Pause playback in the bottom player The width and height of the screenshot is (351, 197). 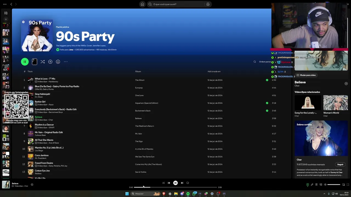(175, 183)
